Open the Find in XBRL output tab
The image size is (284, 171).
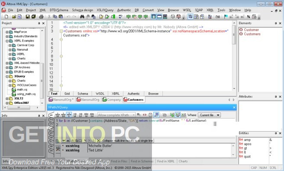[x=166, y=161]
